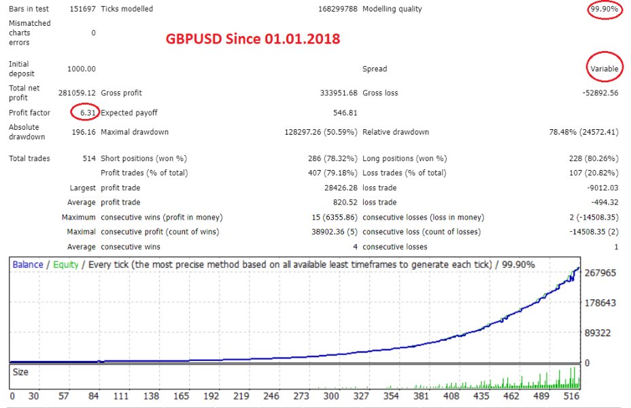Select the Bars in test value 151697
This screenshot has width=631, height=408.
82,9
